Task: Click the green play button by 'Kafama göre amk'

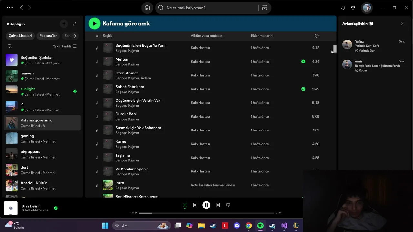Action: click(95, 24)
